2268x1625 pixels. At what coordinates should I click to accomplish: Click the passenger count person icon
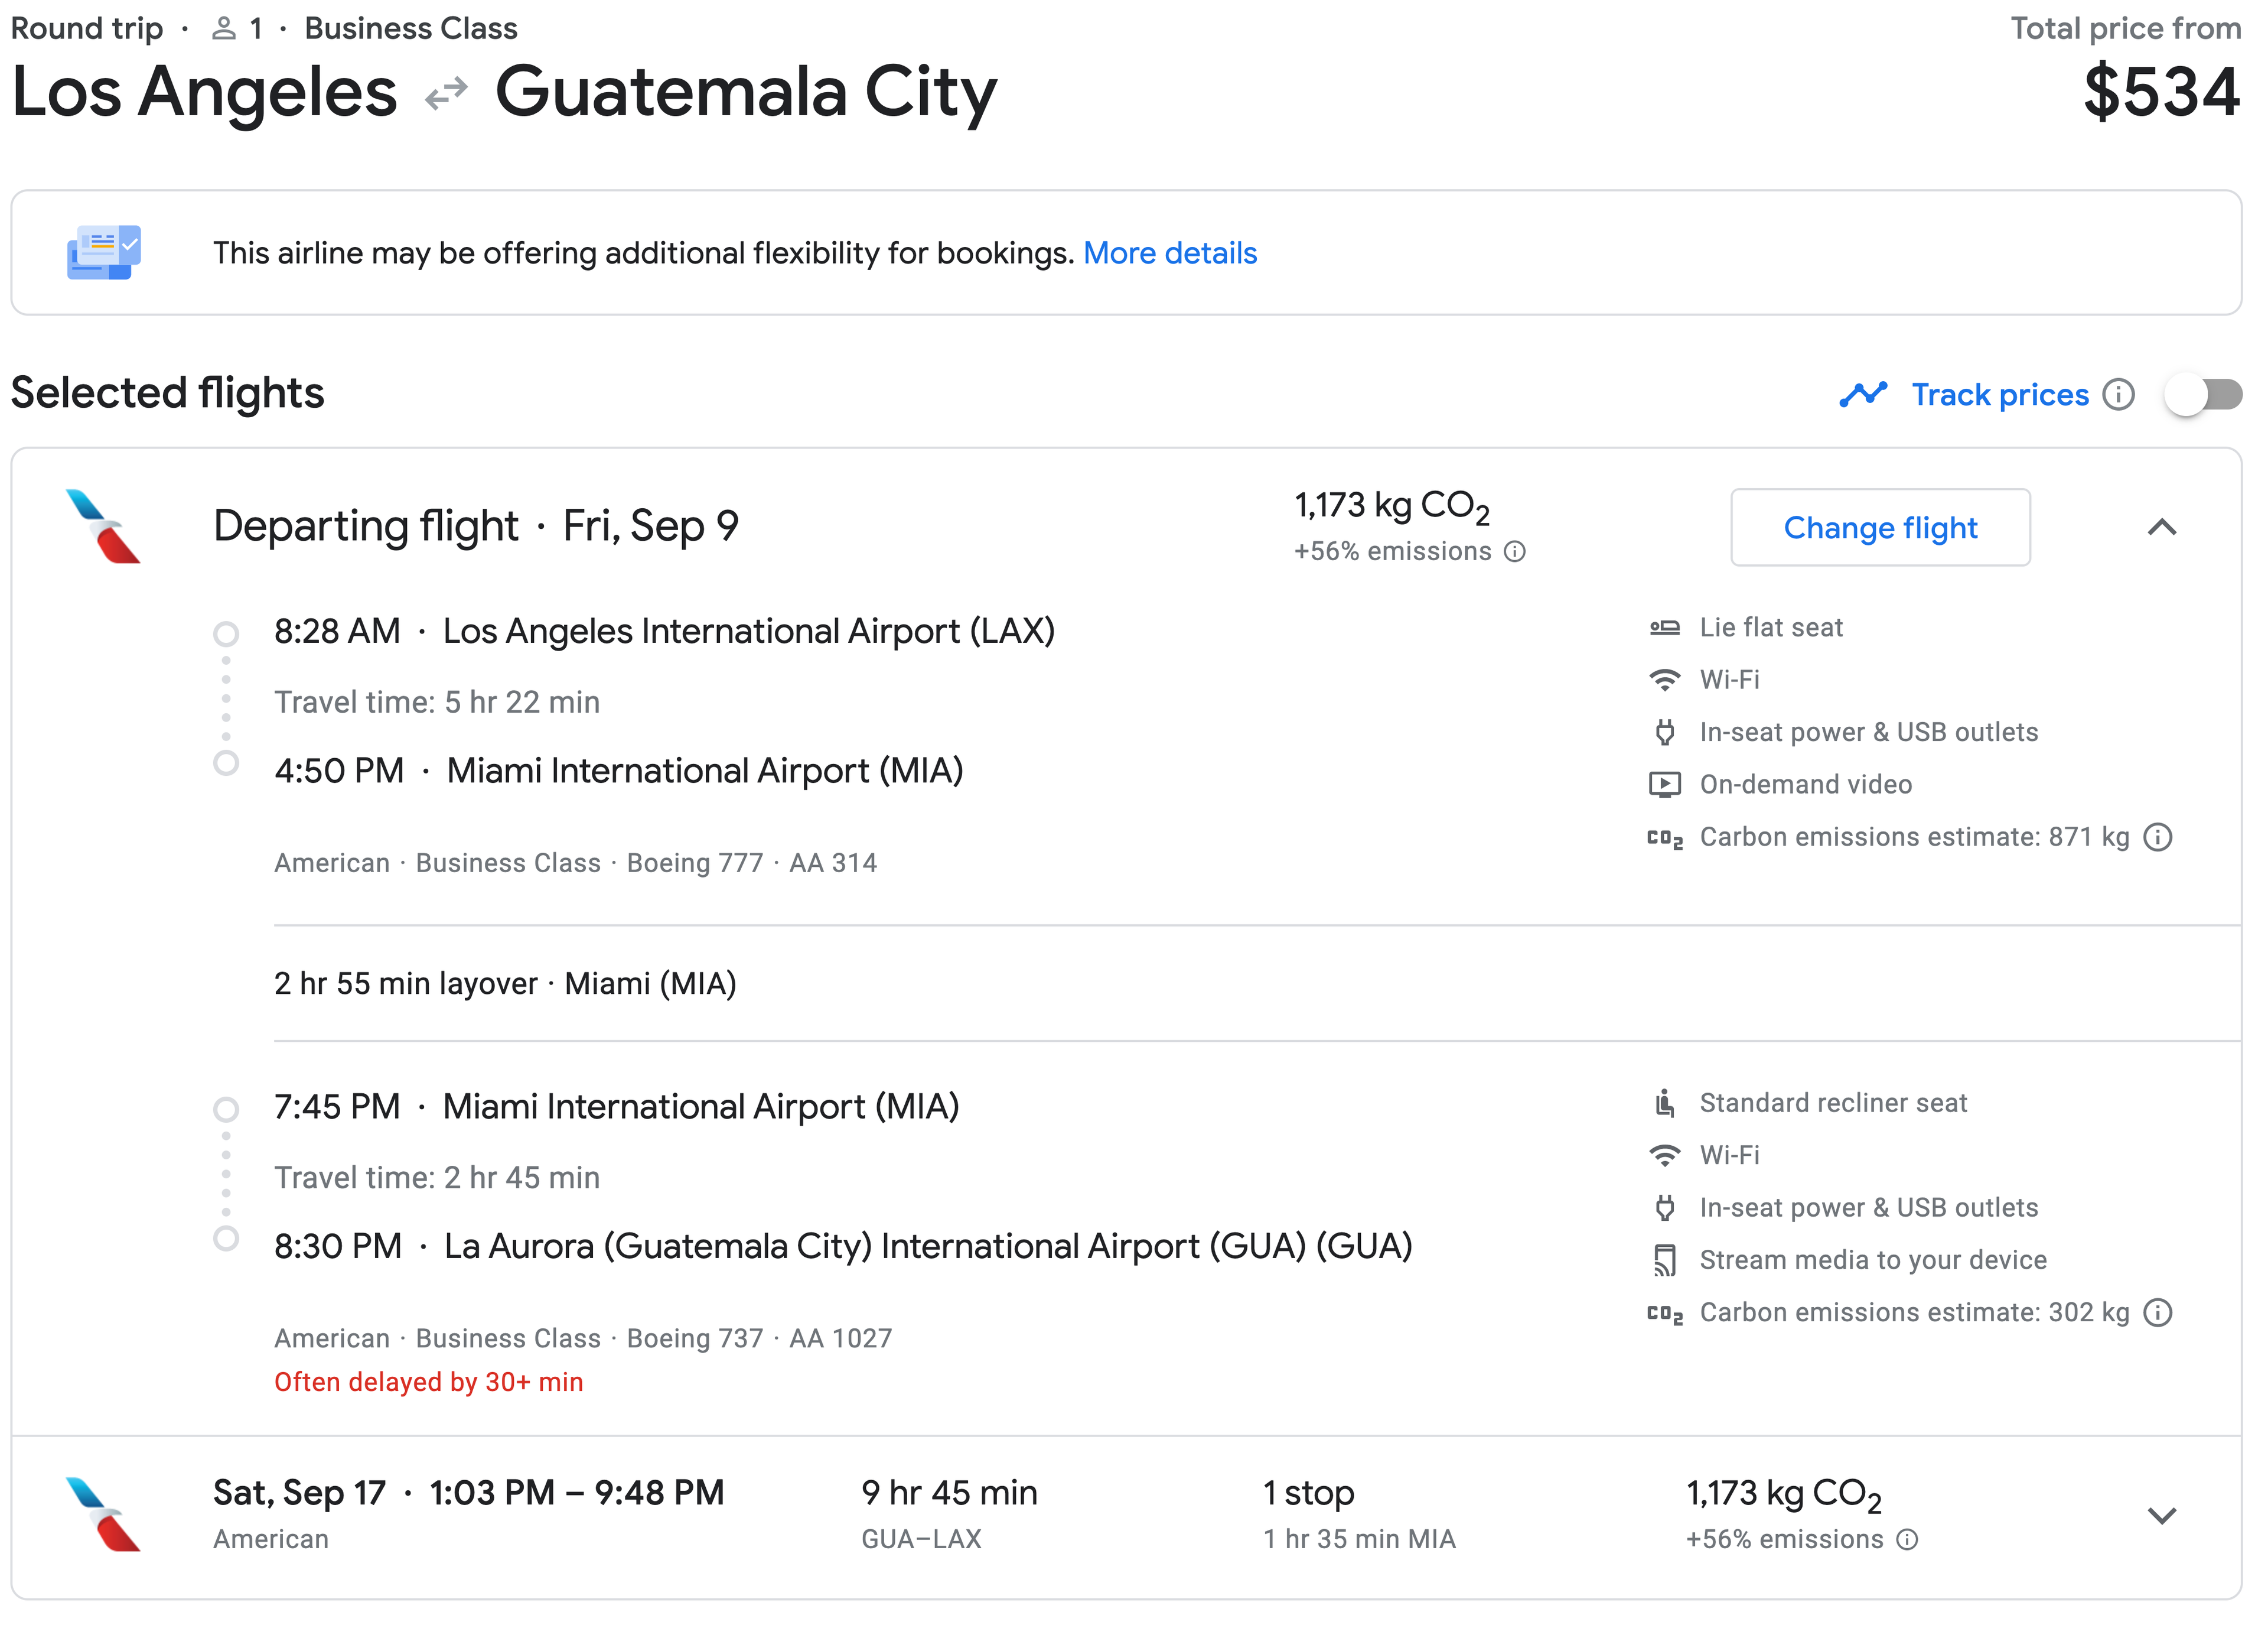point(223,29)
